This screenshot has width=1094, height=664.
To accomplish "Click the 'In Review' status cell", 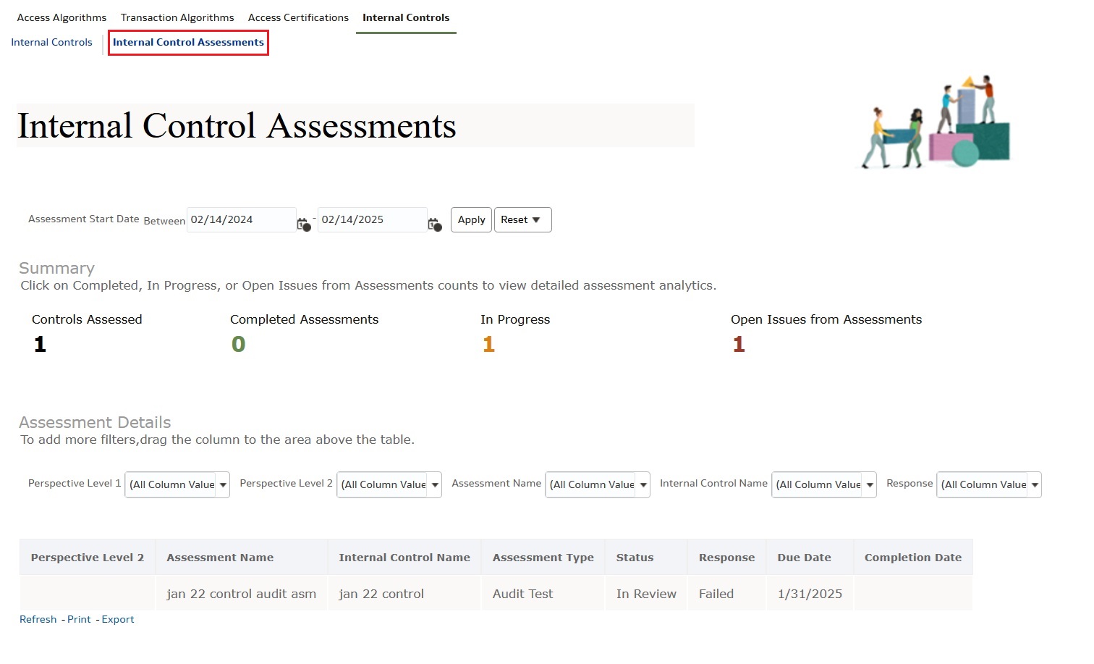I will click(x=646, y=594).
